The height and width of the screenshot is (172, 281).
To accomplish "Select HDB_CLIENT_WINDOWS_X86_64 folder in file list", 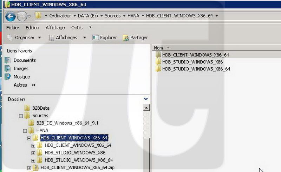I will coord(195,55).
